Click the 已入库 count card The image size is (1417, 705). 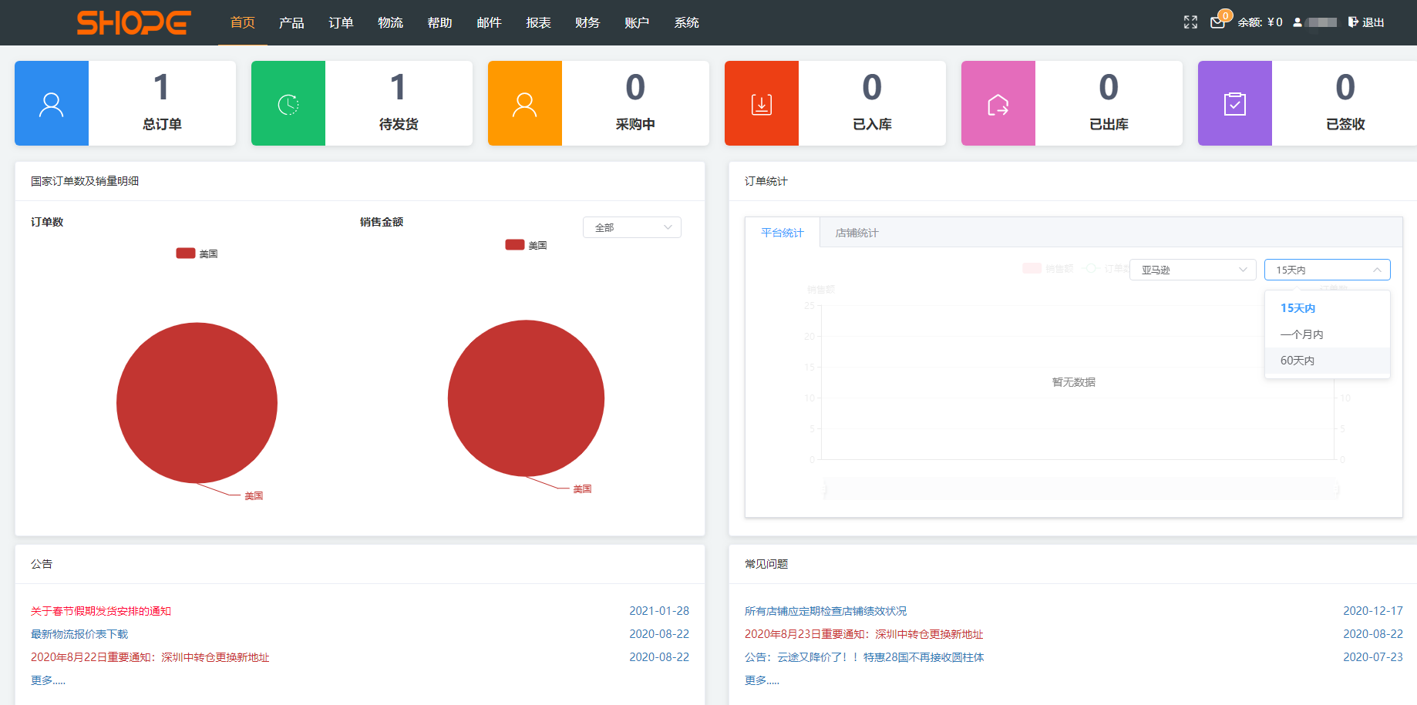tap(835, 103)
